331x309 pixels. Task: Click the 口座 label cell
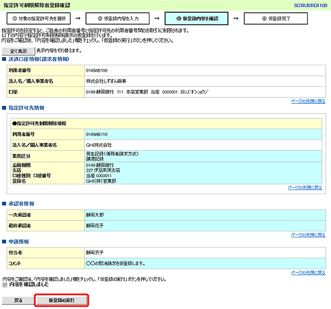tap(46, 92)
